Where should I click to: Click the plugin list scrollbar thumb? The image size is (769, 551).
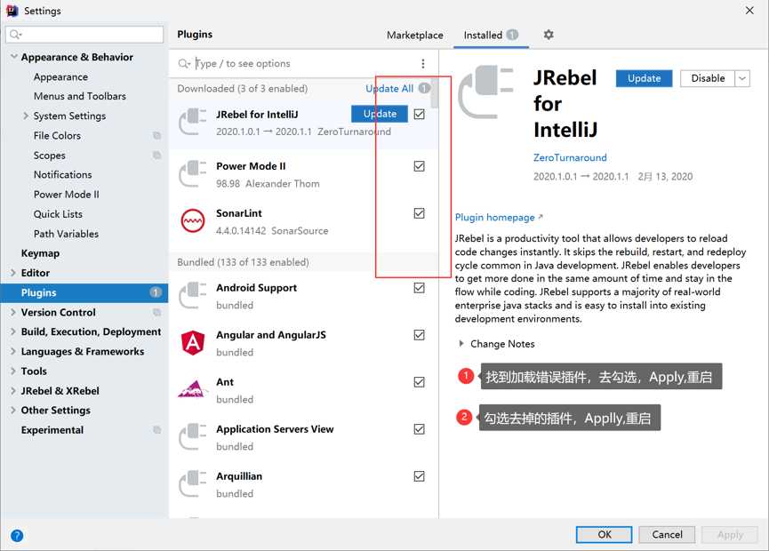coord(435,93)
